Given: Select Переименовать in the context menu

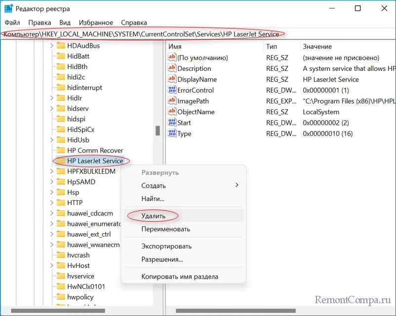Looking at the screenshot, I should 165,229.
